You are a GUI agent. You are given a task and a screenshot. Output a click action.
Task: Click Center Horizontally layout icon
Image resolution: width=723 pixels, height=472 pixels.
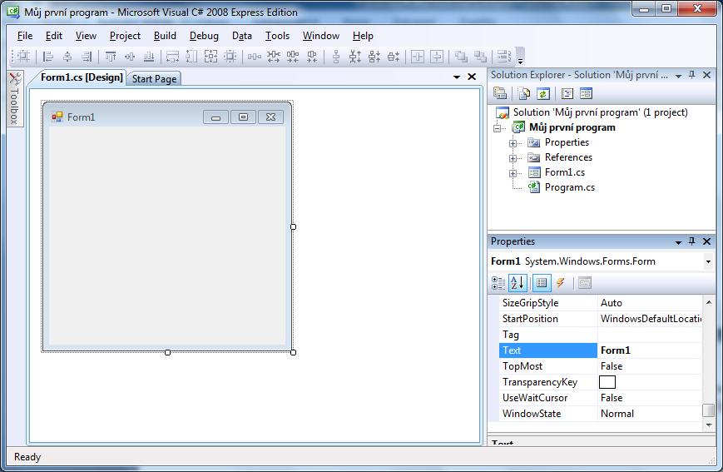point(418,57)
